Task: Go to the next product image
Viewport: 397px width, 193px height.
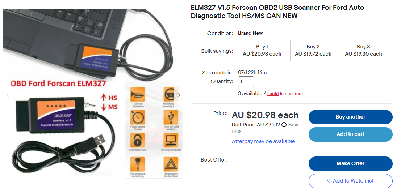Action: pyautogui.click(x=179, y=95)
